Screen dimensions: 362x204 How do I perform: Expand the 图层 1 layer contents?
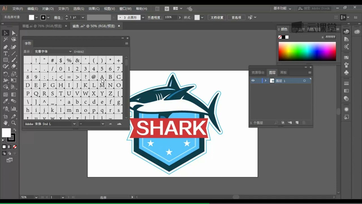coord(265,81)
